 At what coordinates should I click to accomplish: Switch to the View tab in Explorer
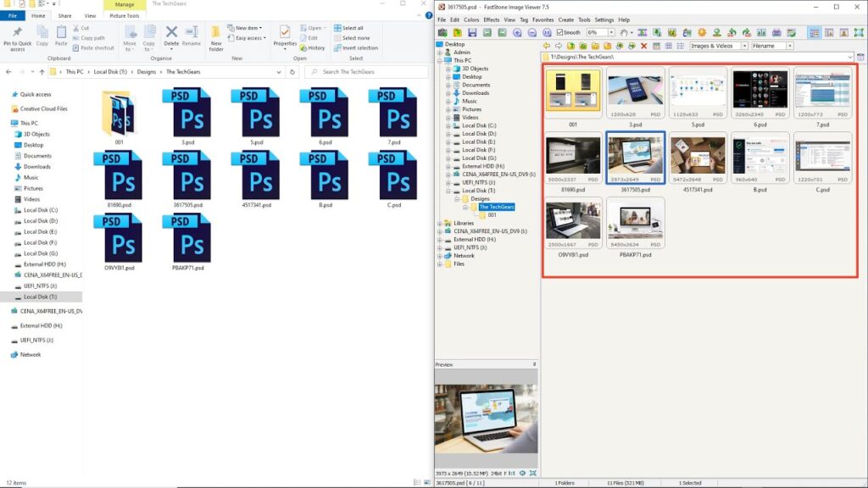coord(89,15)
